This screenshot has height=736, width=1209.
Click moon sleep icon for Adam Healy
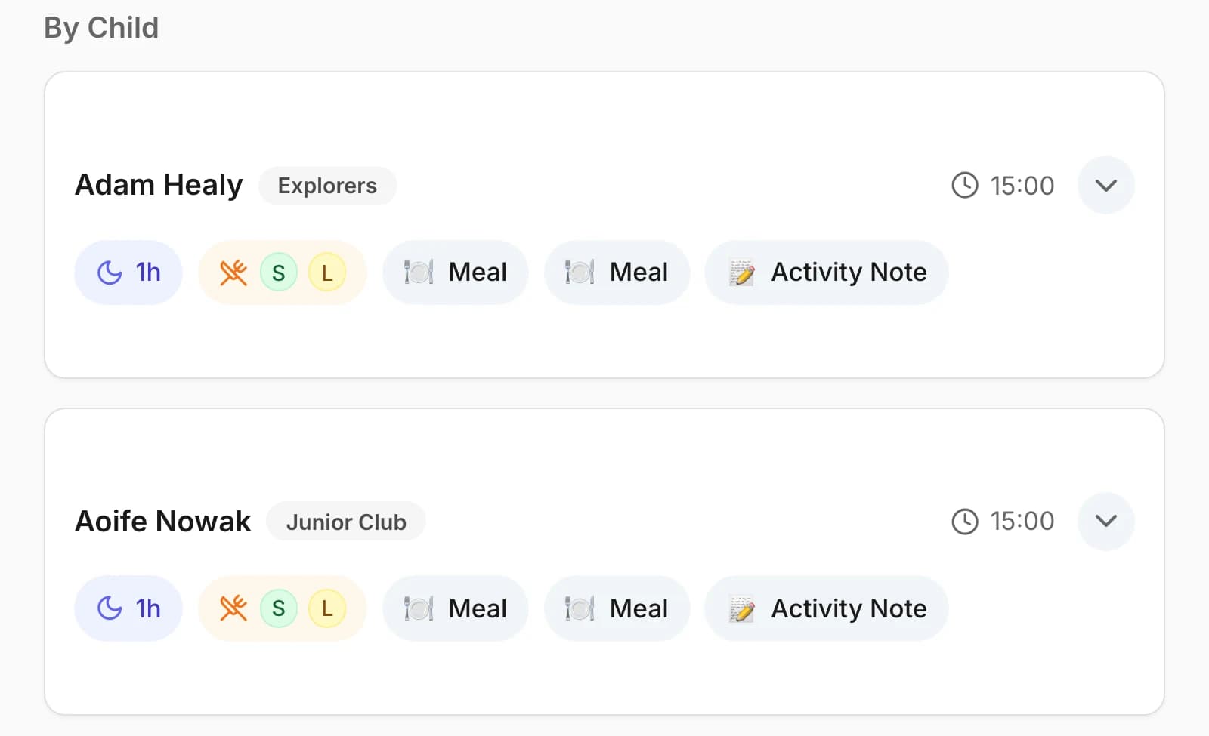coord(110,273)
